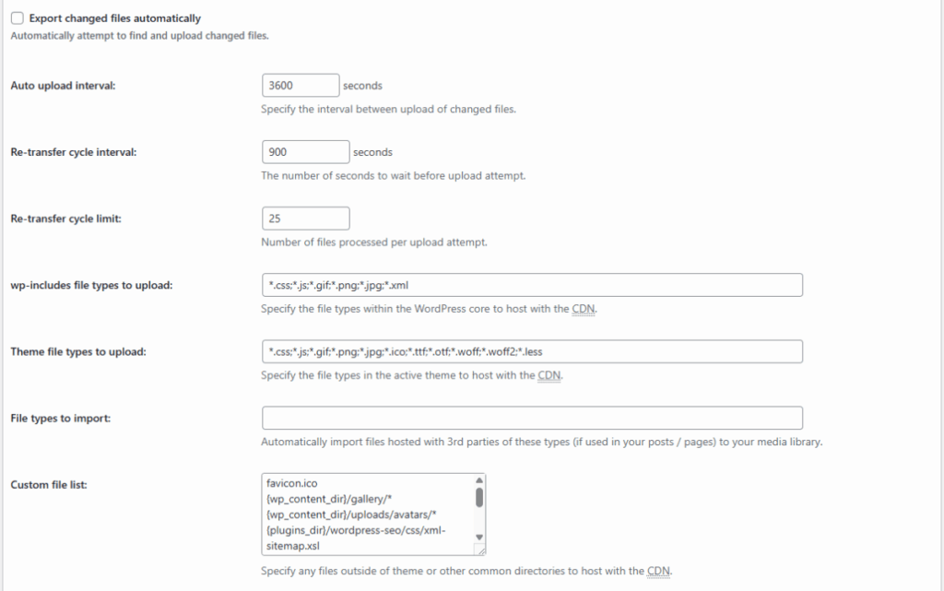Click the "File types to import:" label

click(x=60, y=418)
